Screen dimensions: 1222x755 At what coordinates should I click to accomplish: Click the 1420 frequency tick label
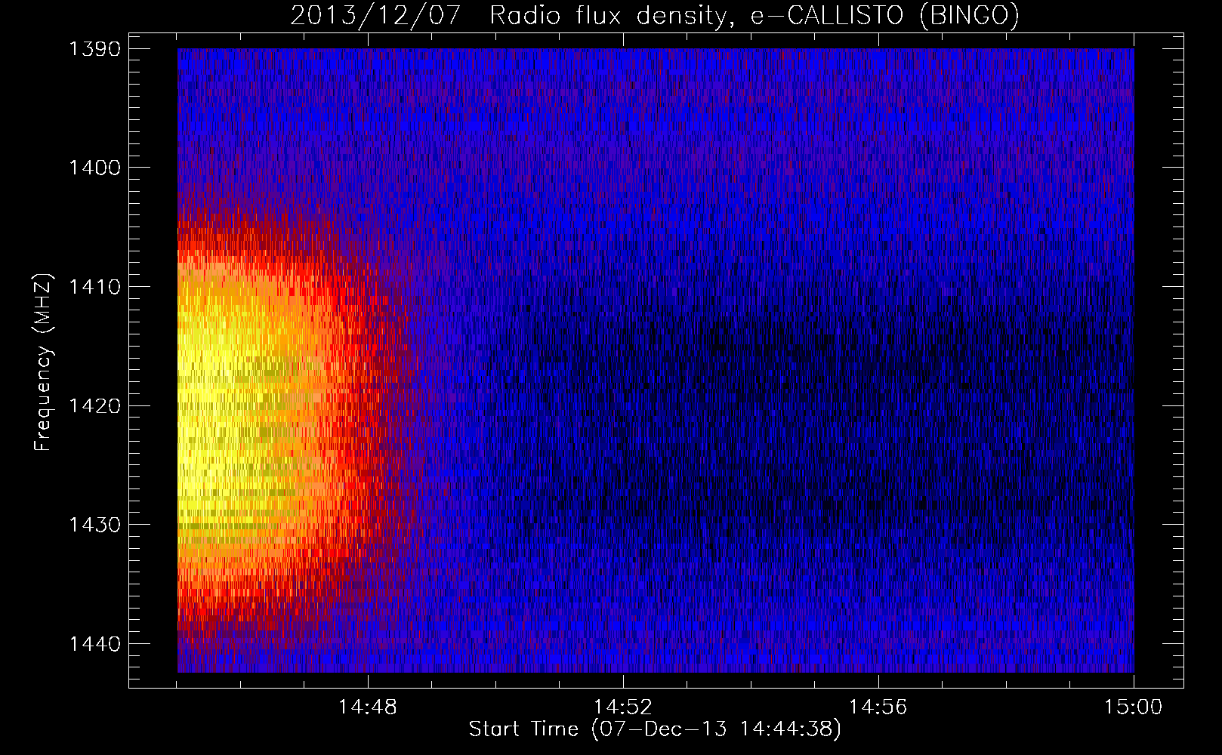click(94, 405)
